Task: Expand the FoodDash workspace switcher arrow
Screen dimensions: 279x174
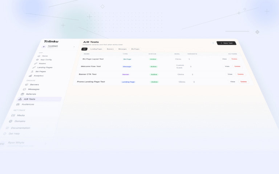Action: [x=74, y=47]
